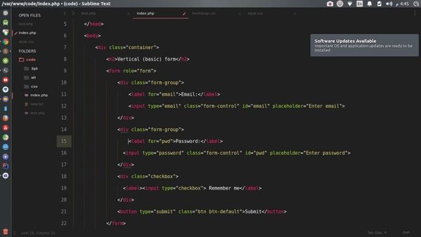Open style.css under Open Files
This screenshot has height=237, width=421.
(x=26, y=42)
